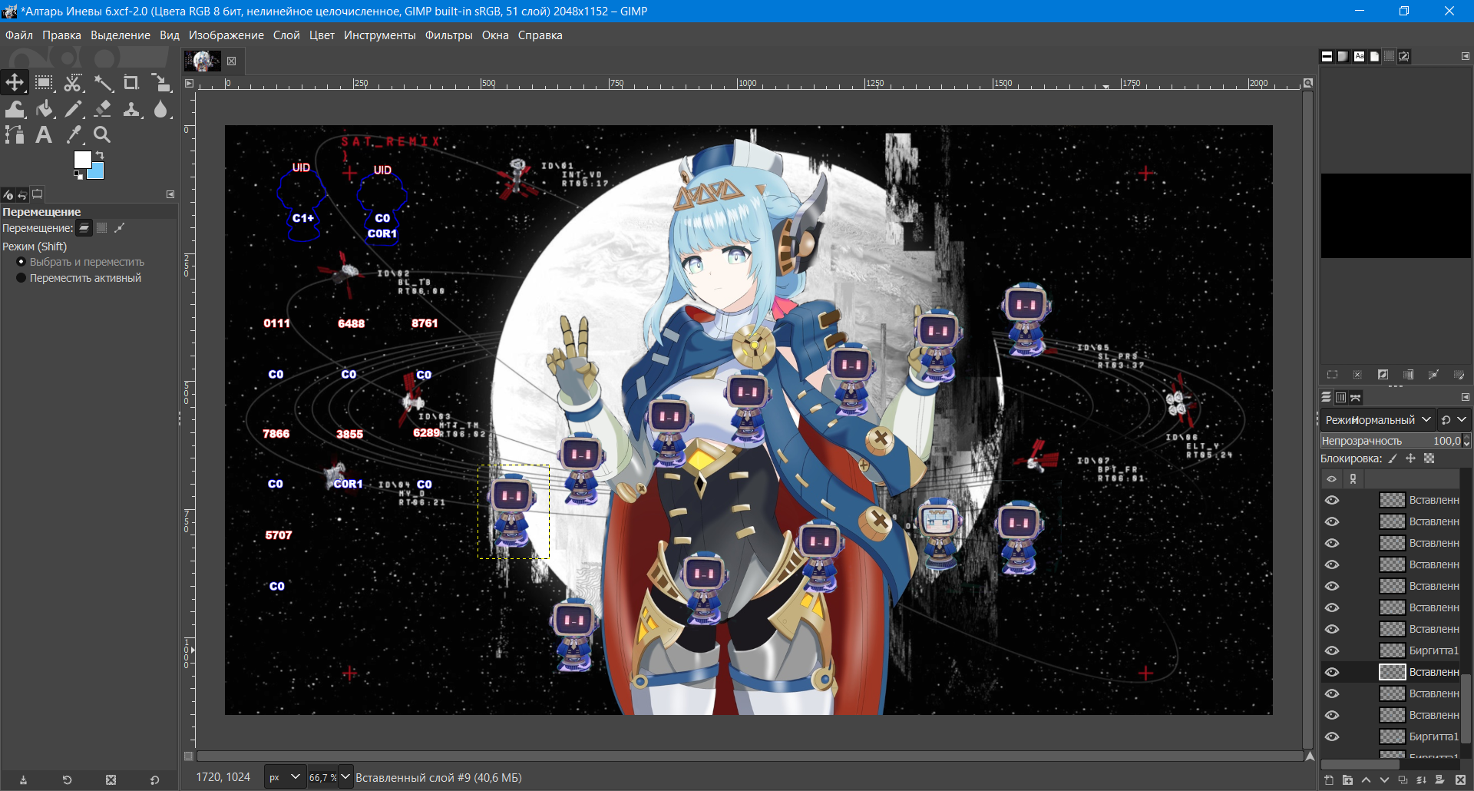
Task: Activate the Text tool
Action: pyautogui.click(x=44, y=135)
